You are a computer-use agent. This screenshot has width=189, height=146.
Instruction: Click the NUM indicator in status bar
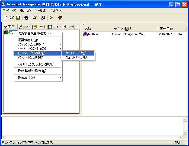pyautogui.click(x=178, y=142)
